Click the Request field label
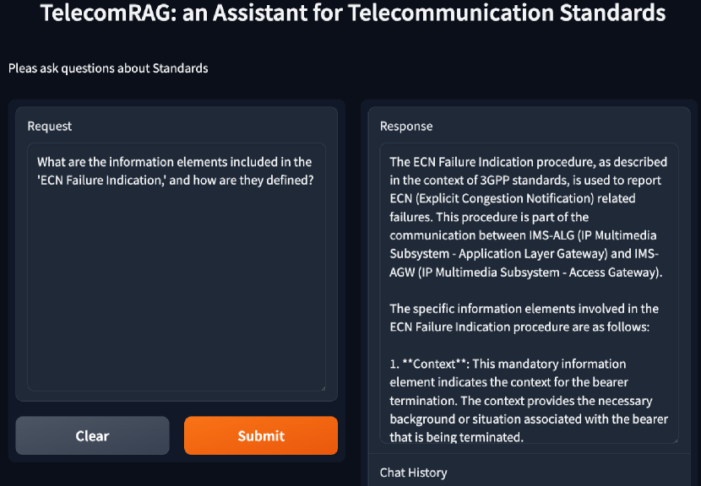 [x=50, y=126]
